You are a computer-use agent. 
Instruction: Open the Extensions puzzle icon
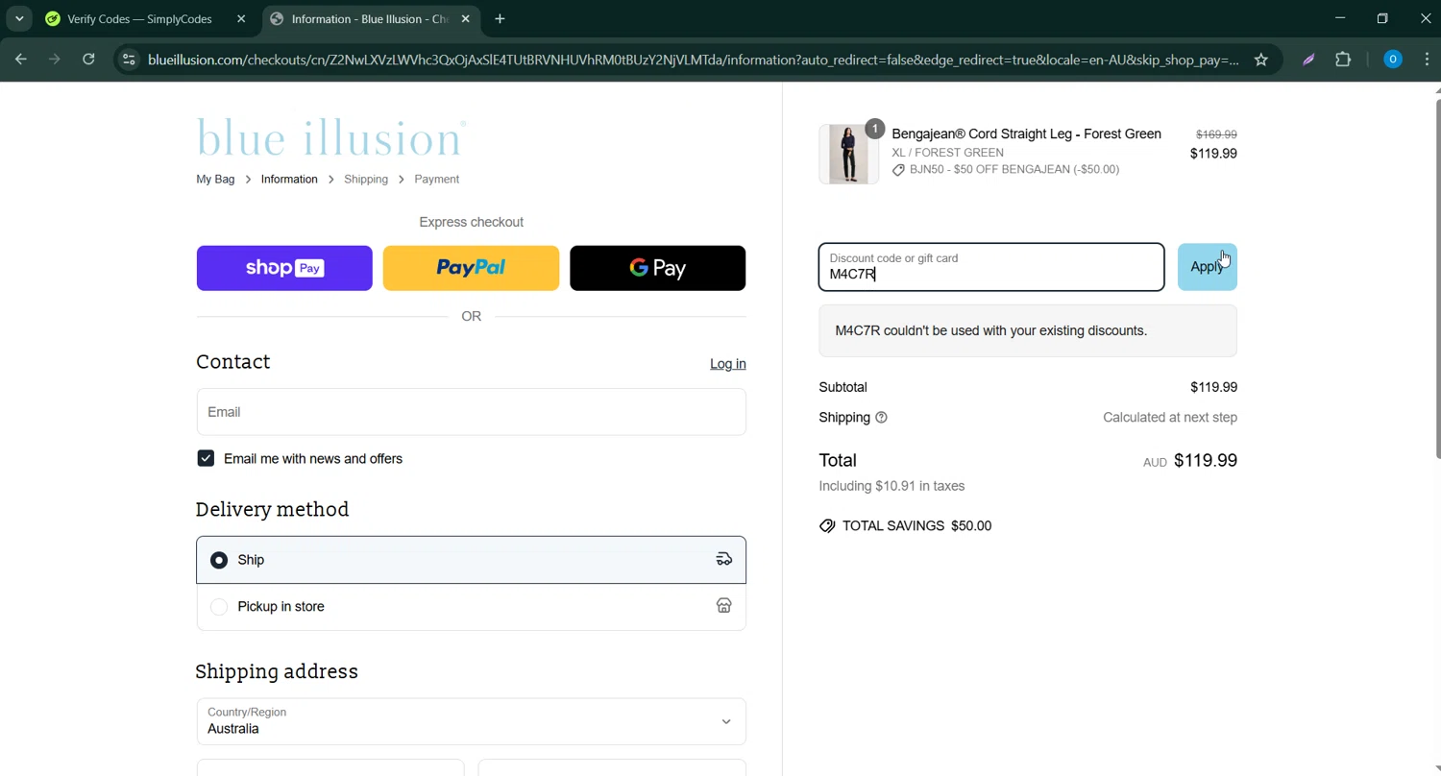(x=1343, y=60)
